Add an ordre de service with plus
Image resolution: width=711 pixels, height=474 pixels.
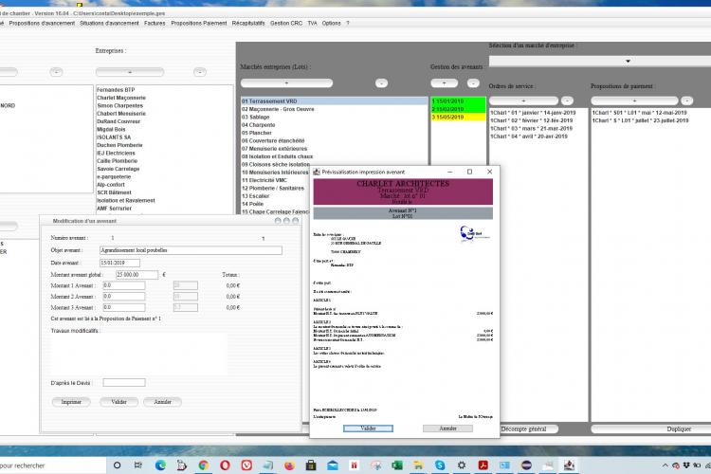[x=523, y=100]
